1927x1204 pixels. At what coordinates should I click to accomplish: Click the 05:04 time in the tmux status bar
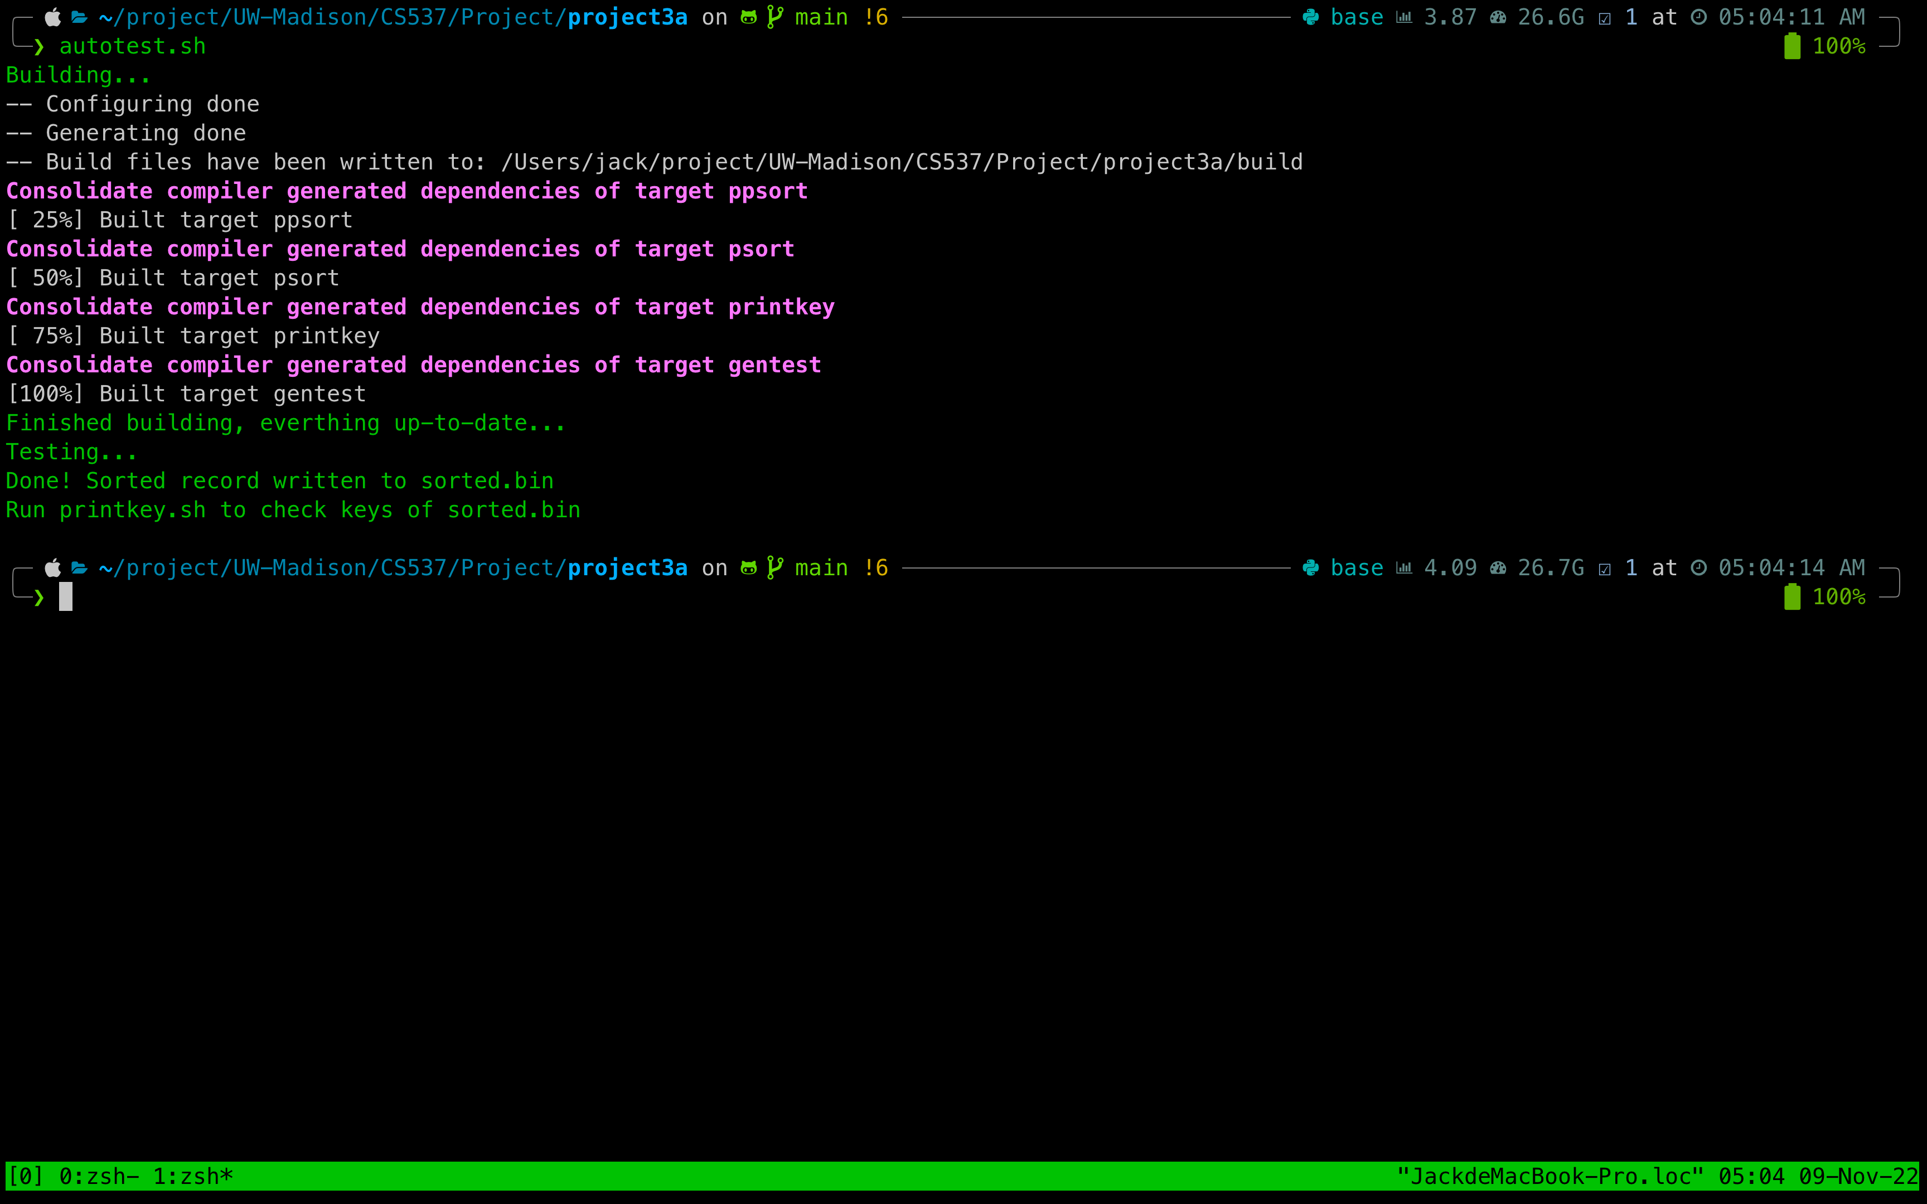1751,1176
